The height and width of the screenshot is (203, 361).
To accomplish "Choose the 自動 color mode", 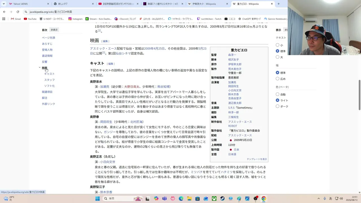I will 278,94.
